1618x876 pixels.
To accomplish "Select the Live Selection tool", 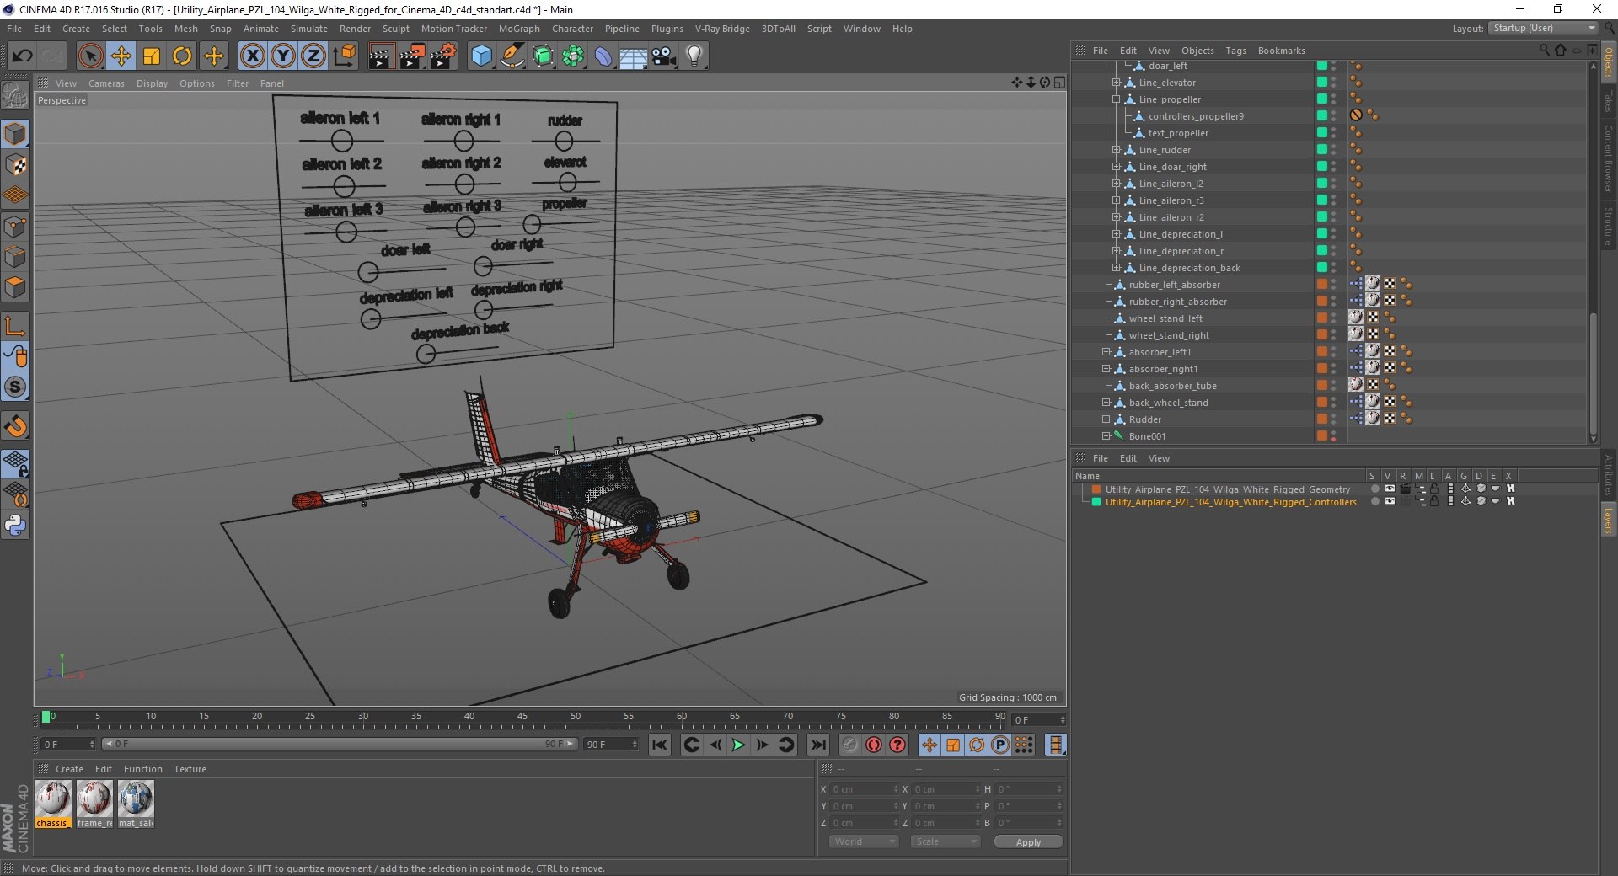I will (90, 56).
